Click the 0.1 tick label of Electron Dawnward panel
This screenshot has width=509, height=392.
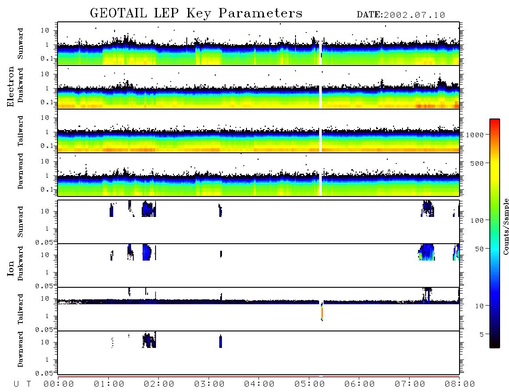(47, 189)
